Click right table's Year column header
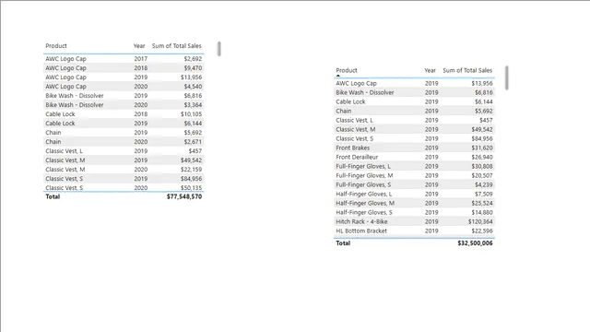 tap(431, 70)
